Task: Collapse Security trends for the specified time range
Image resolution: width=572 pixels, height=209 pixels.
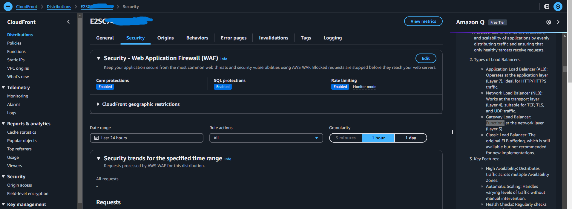Action: click(x=99, y=158)
